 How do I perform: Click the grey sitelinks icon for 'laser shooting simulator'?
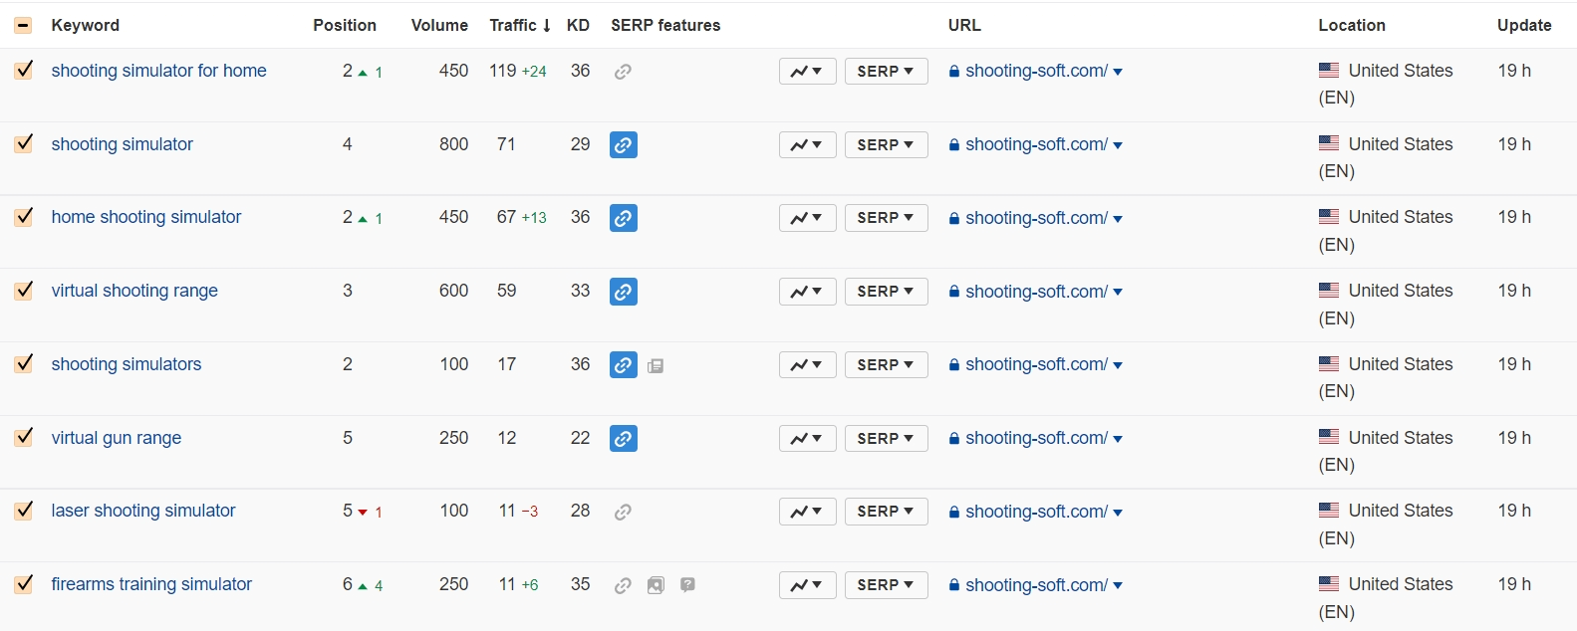coord(623,513)
